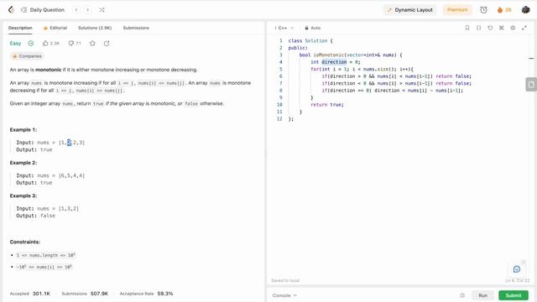Open the C++ language dropdown
The height and width of the screenshot is (302, 537).
coord(284,28)
